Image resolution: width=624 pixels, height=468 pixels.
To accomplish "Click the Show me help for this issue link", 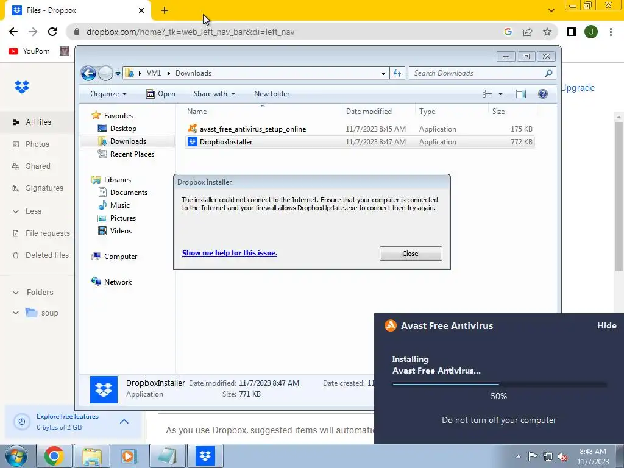I will [x=230, y=253].
